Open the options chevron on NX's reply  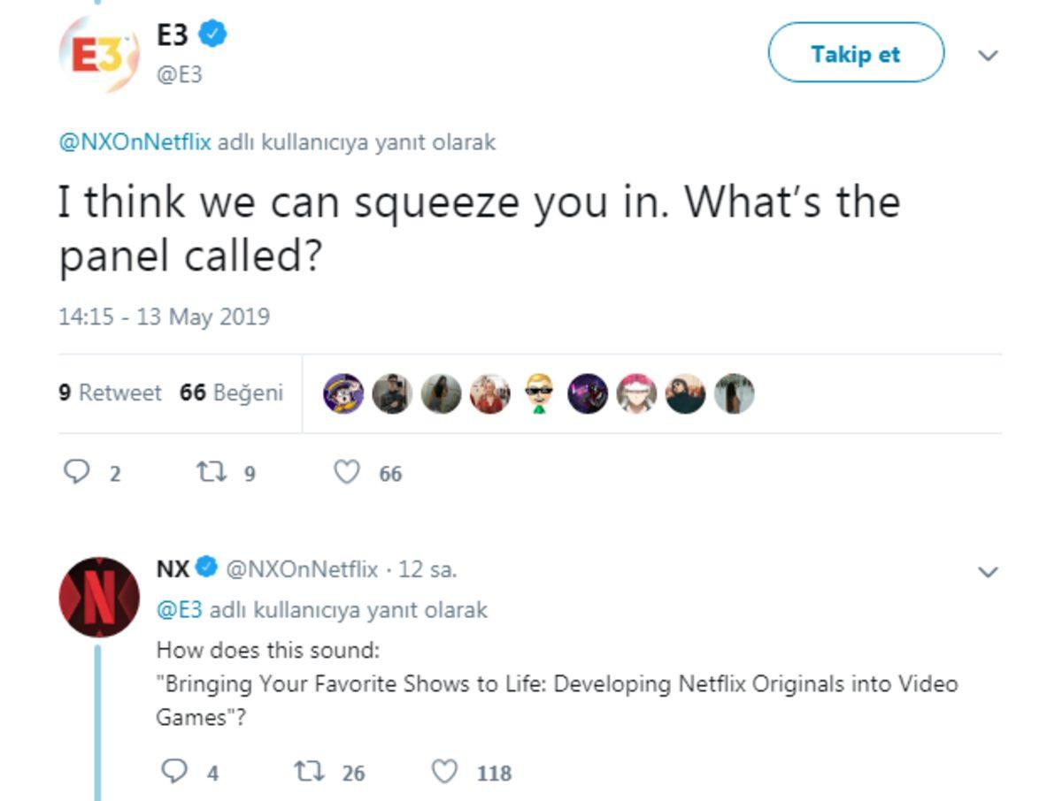pyautogui.click(x=989, y=572)
